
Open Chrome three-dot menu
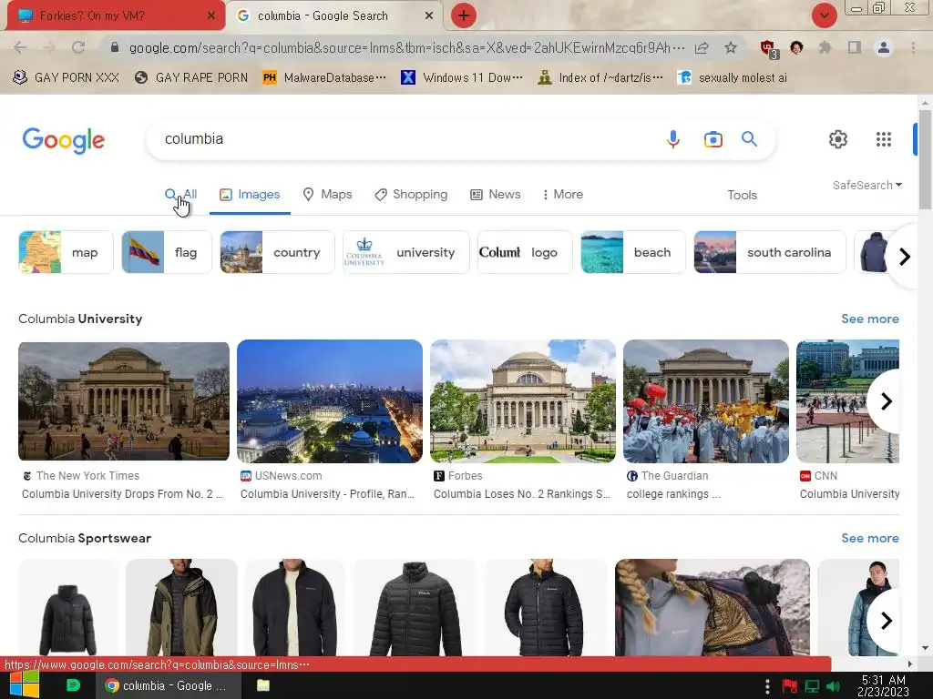pyautogui.click(x=913, y=47)
